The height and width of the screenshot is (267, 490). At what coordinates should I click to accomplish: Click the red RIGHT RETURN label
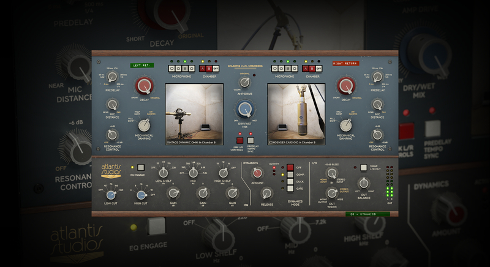click(x=345, y=64)
